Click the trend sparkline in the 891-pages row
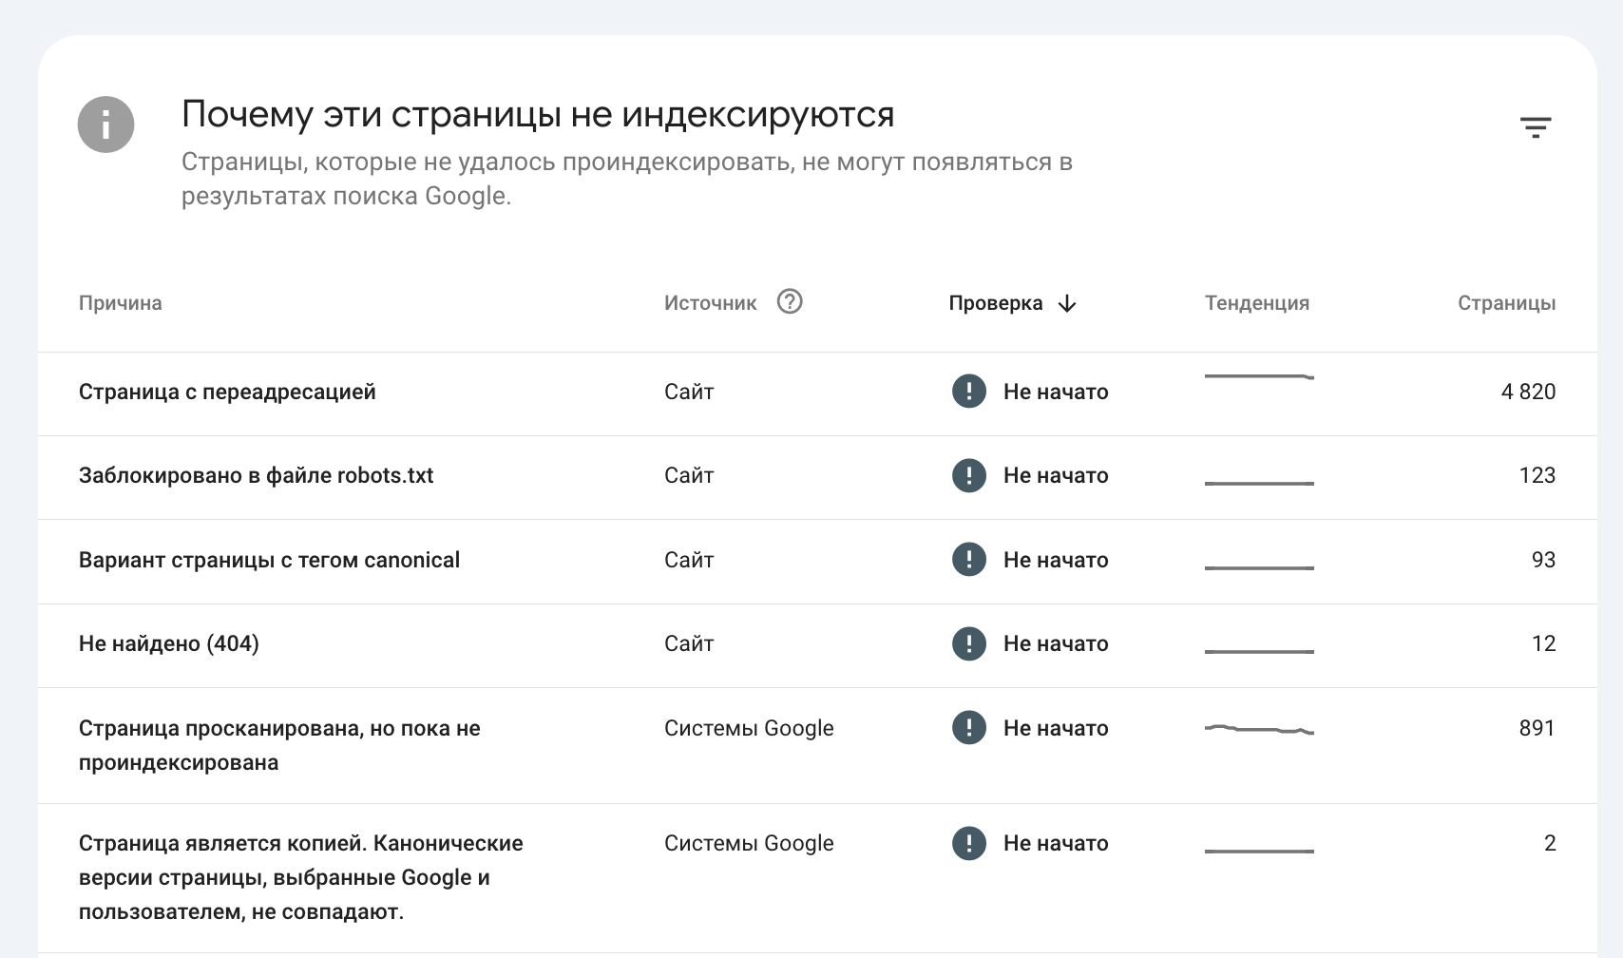Screen dimensions: 1623x958 click(x=1258, y=728)
